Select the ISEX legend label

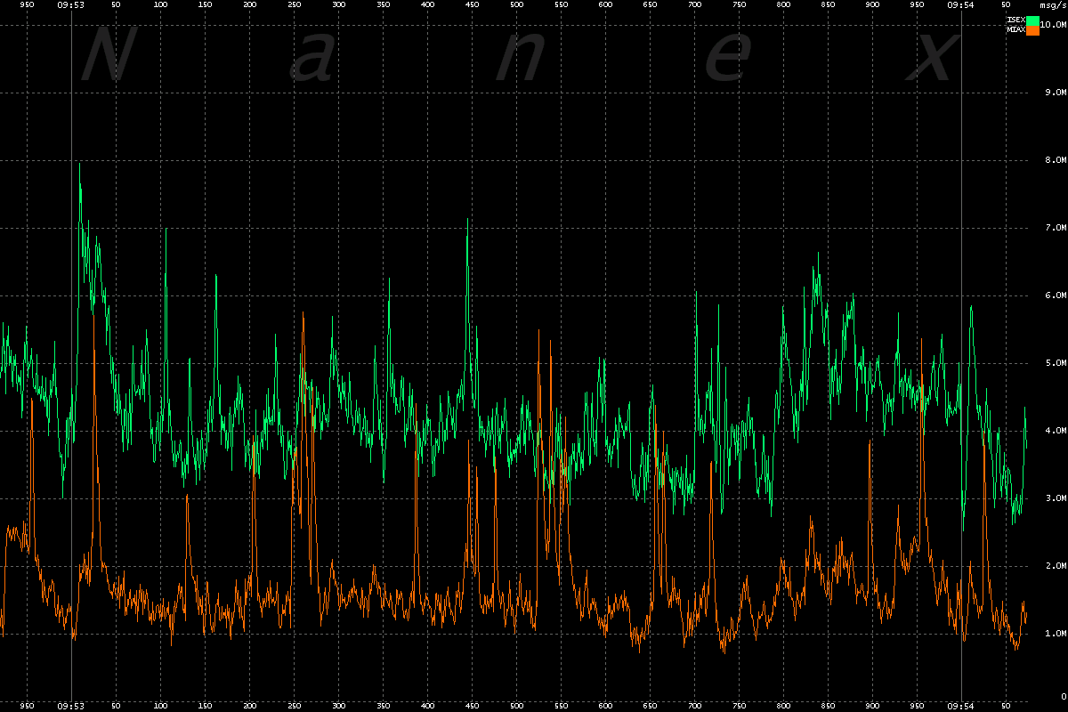[1015, 20]
